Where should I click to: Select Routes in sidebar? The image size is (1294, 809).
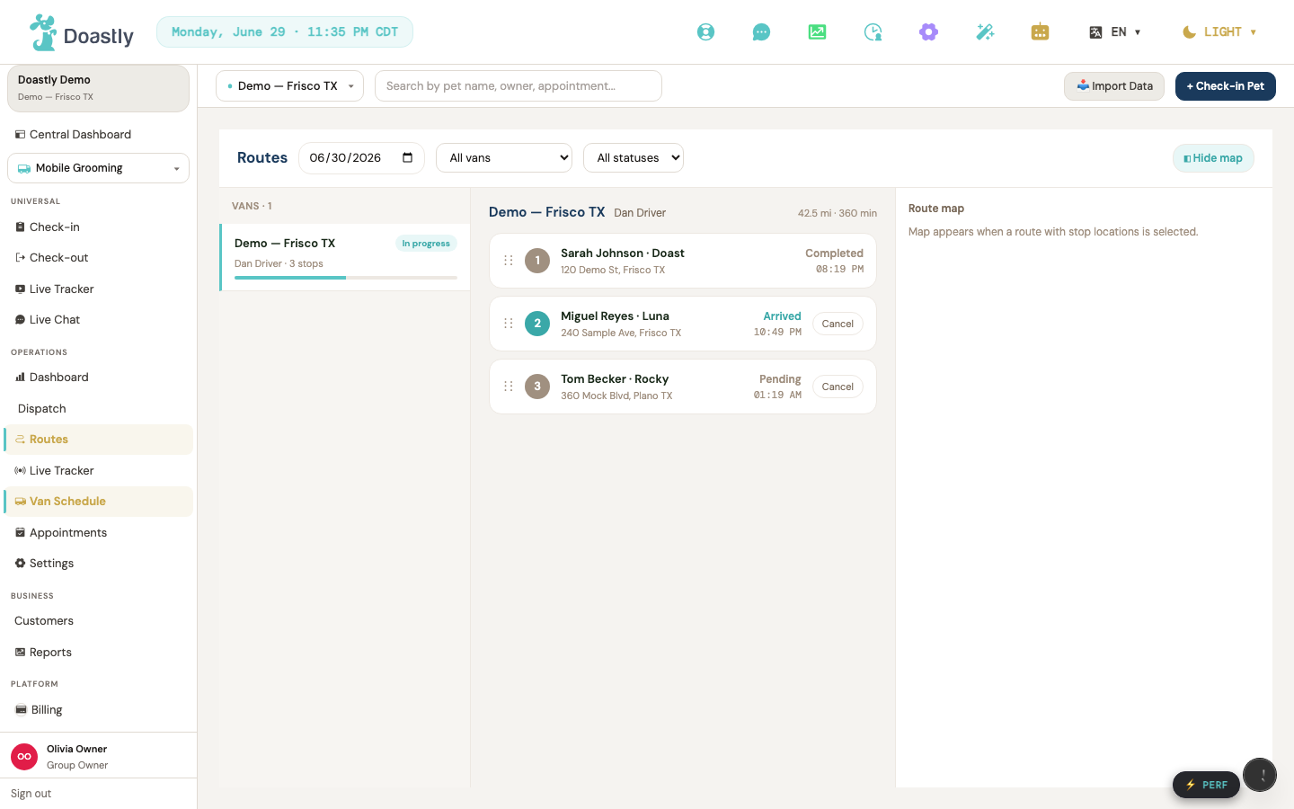pos(98,440)
